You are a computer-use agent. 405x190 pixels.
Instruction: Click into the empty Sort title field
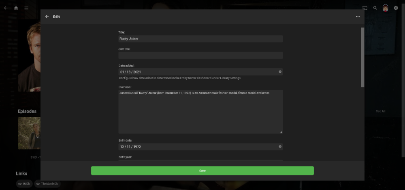(200, 55)
